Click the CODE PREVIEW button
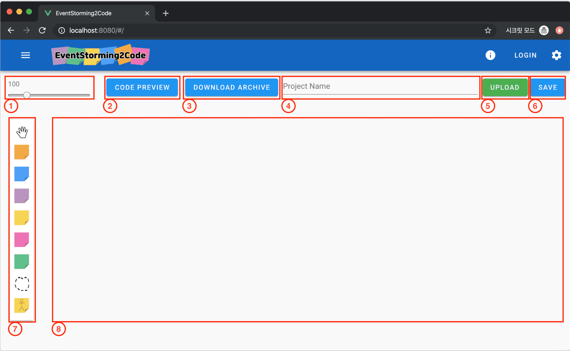This screenshot has width=570, height=351. (142, 87)
